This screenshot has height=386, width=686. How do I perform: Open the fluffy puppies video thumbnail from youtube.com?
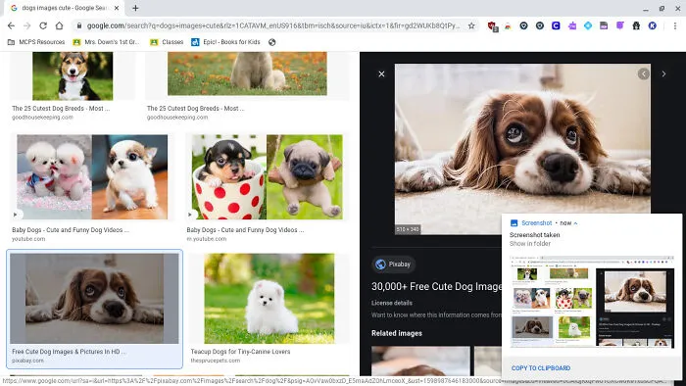coord(92,177)
